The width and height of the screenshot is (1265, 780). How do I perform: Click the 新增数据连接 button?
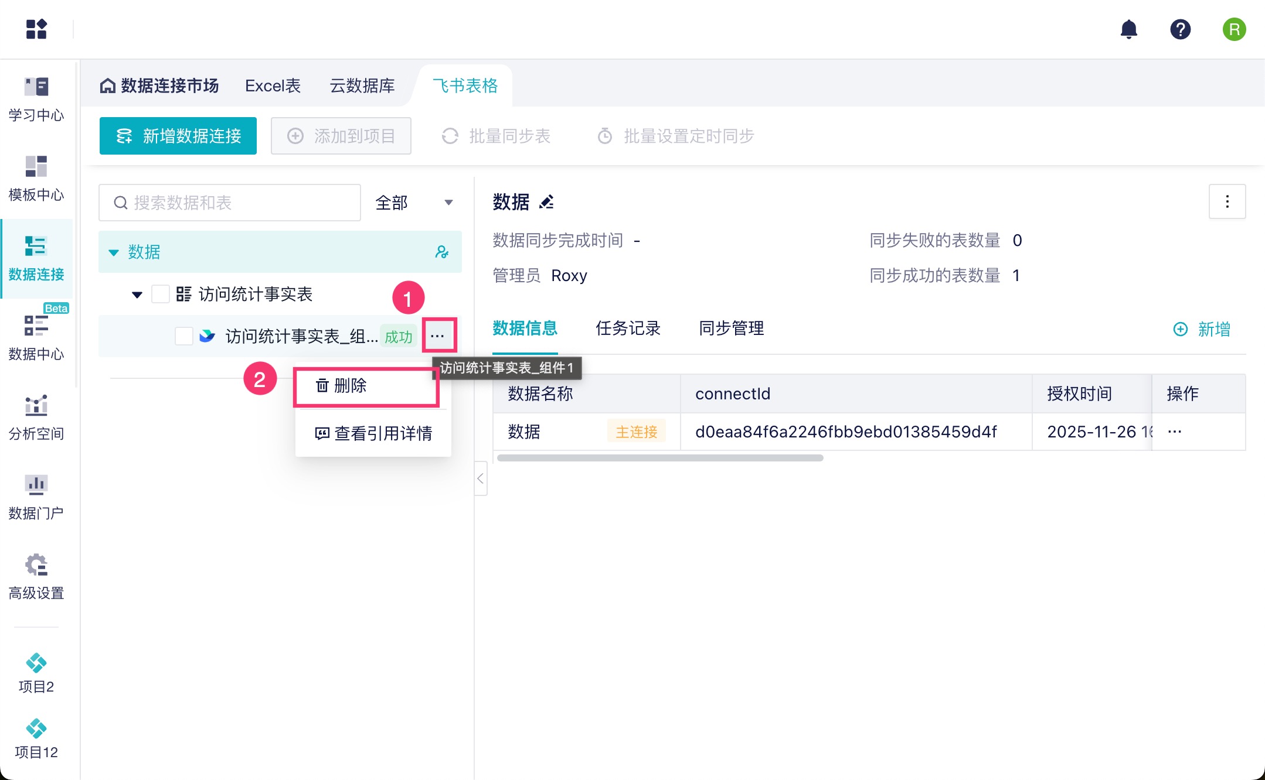(x=178, y=136)
